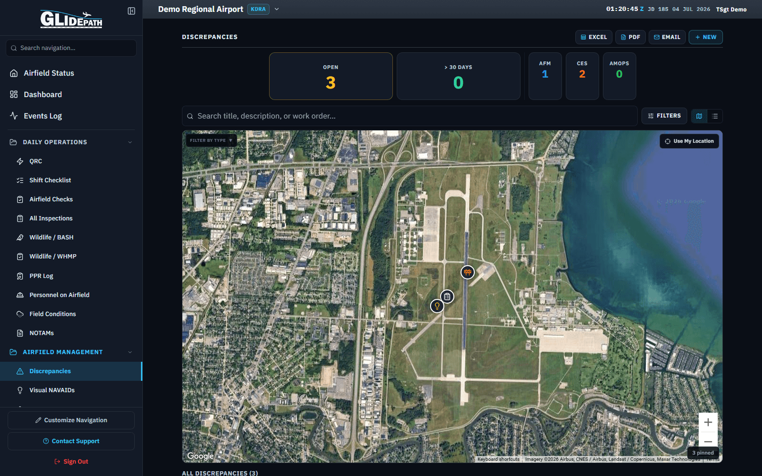Focus the discrepancy search field
762x476 pixels.
[x=410, y=116]
